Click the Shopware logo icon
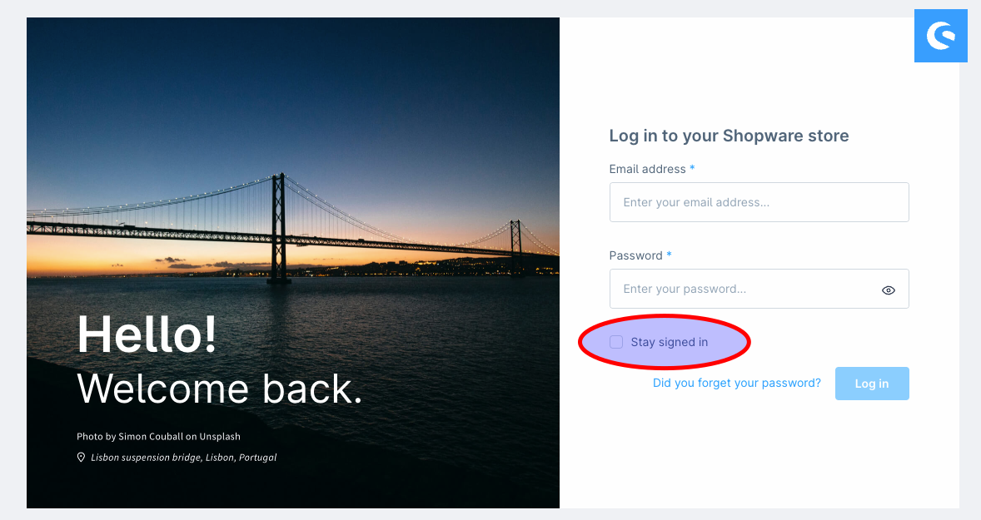 click(940, 36)
